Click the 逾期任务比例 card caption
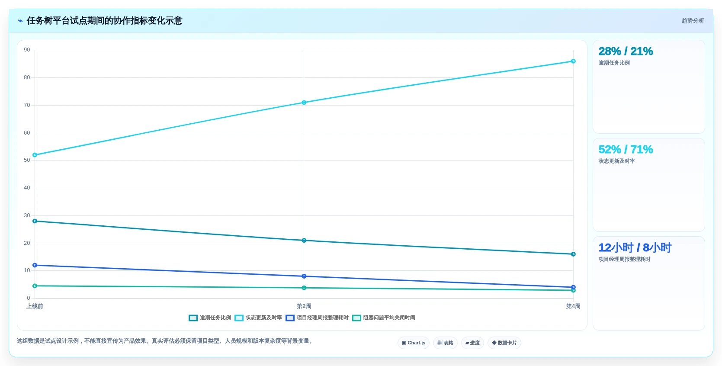Screen dimensions: 722x366 click(614, 63)
